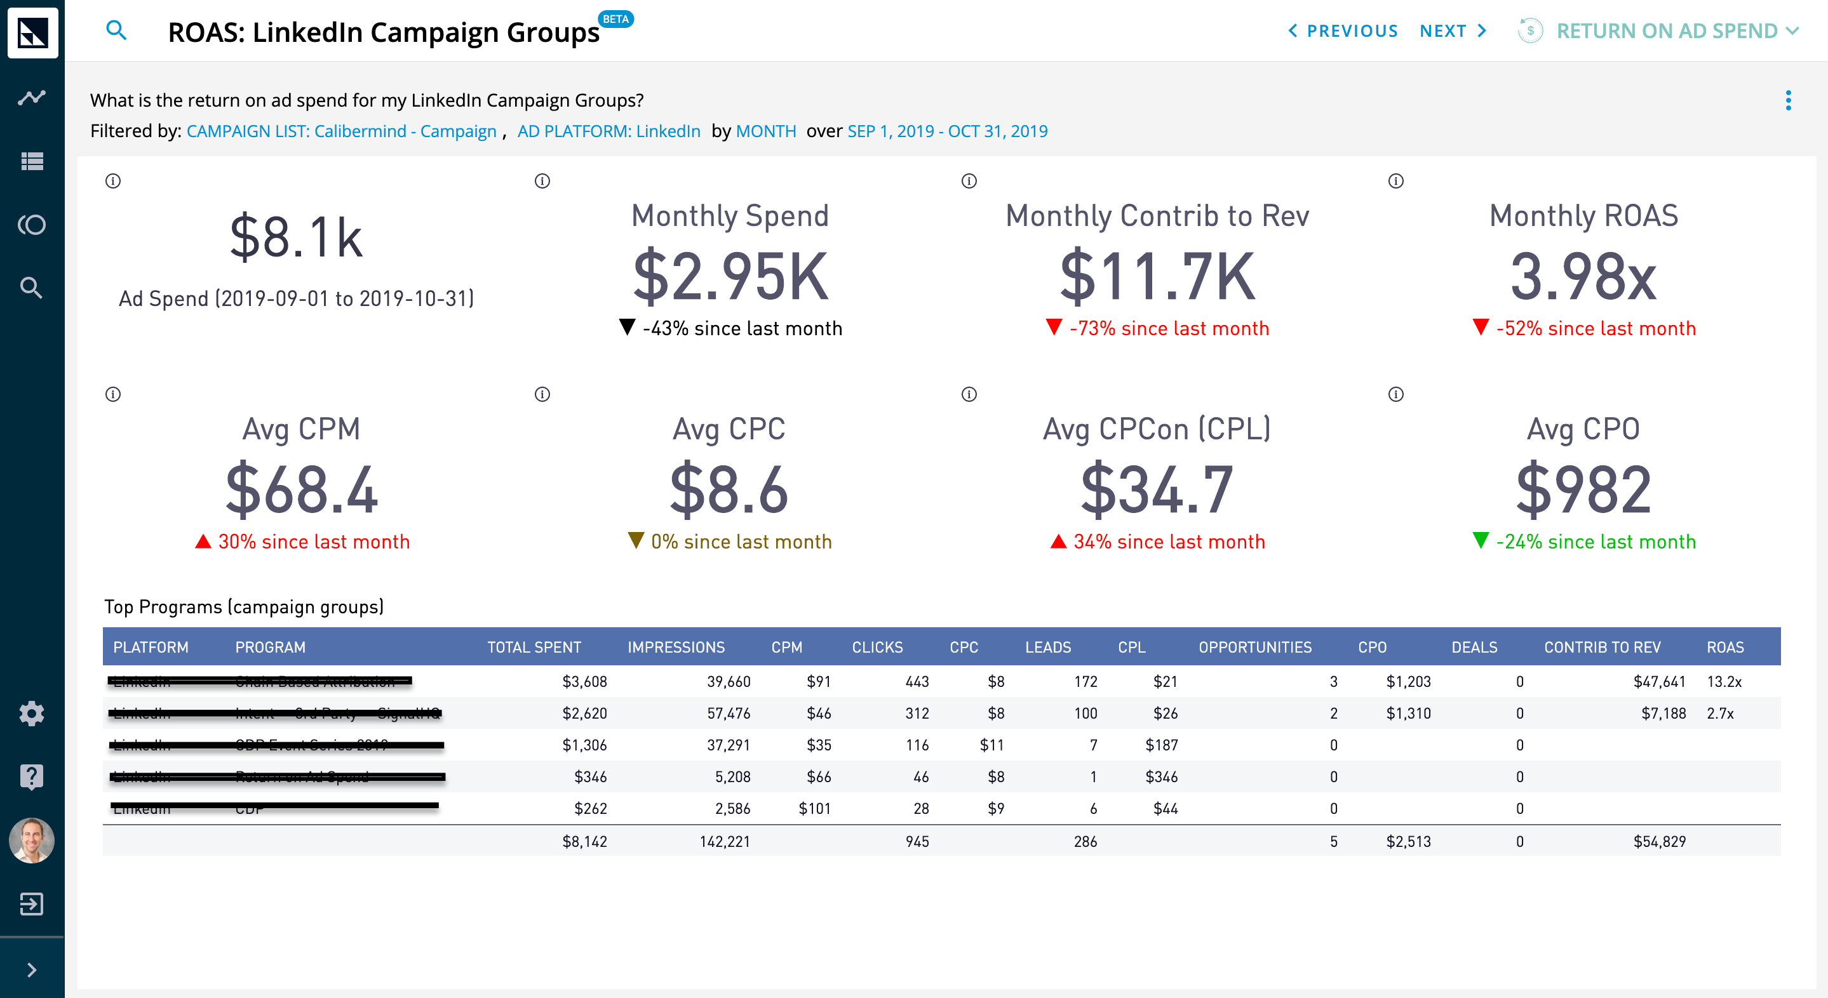This screenshot has width=1828, height=998.
Task: Click the $8,142 total spent sum
Action: 585,842
